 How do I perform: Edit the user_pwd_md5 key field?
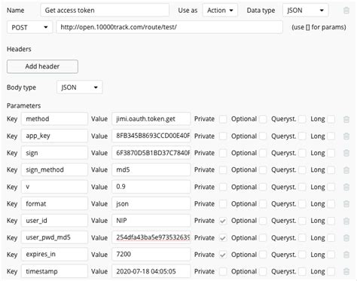[x=54, y=237]
